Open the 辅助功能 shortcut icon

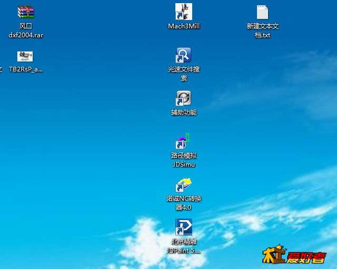point(183,98)
